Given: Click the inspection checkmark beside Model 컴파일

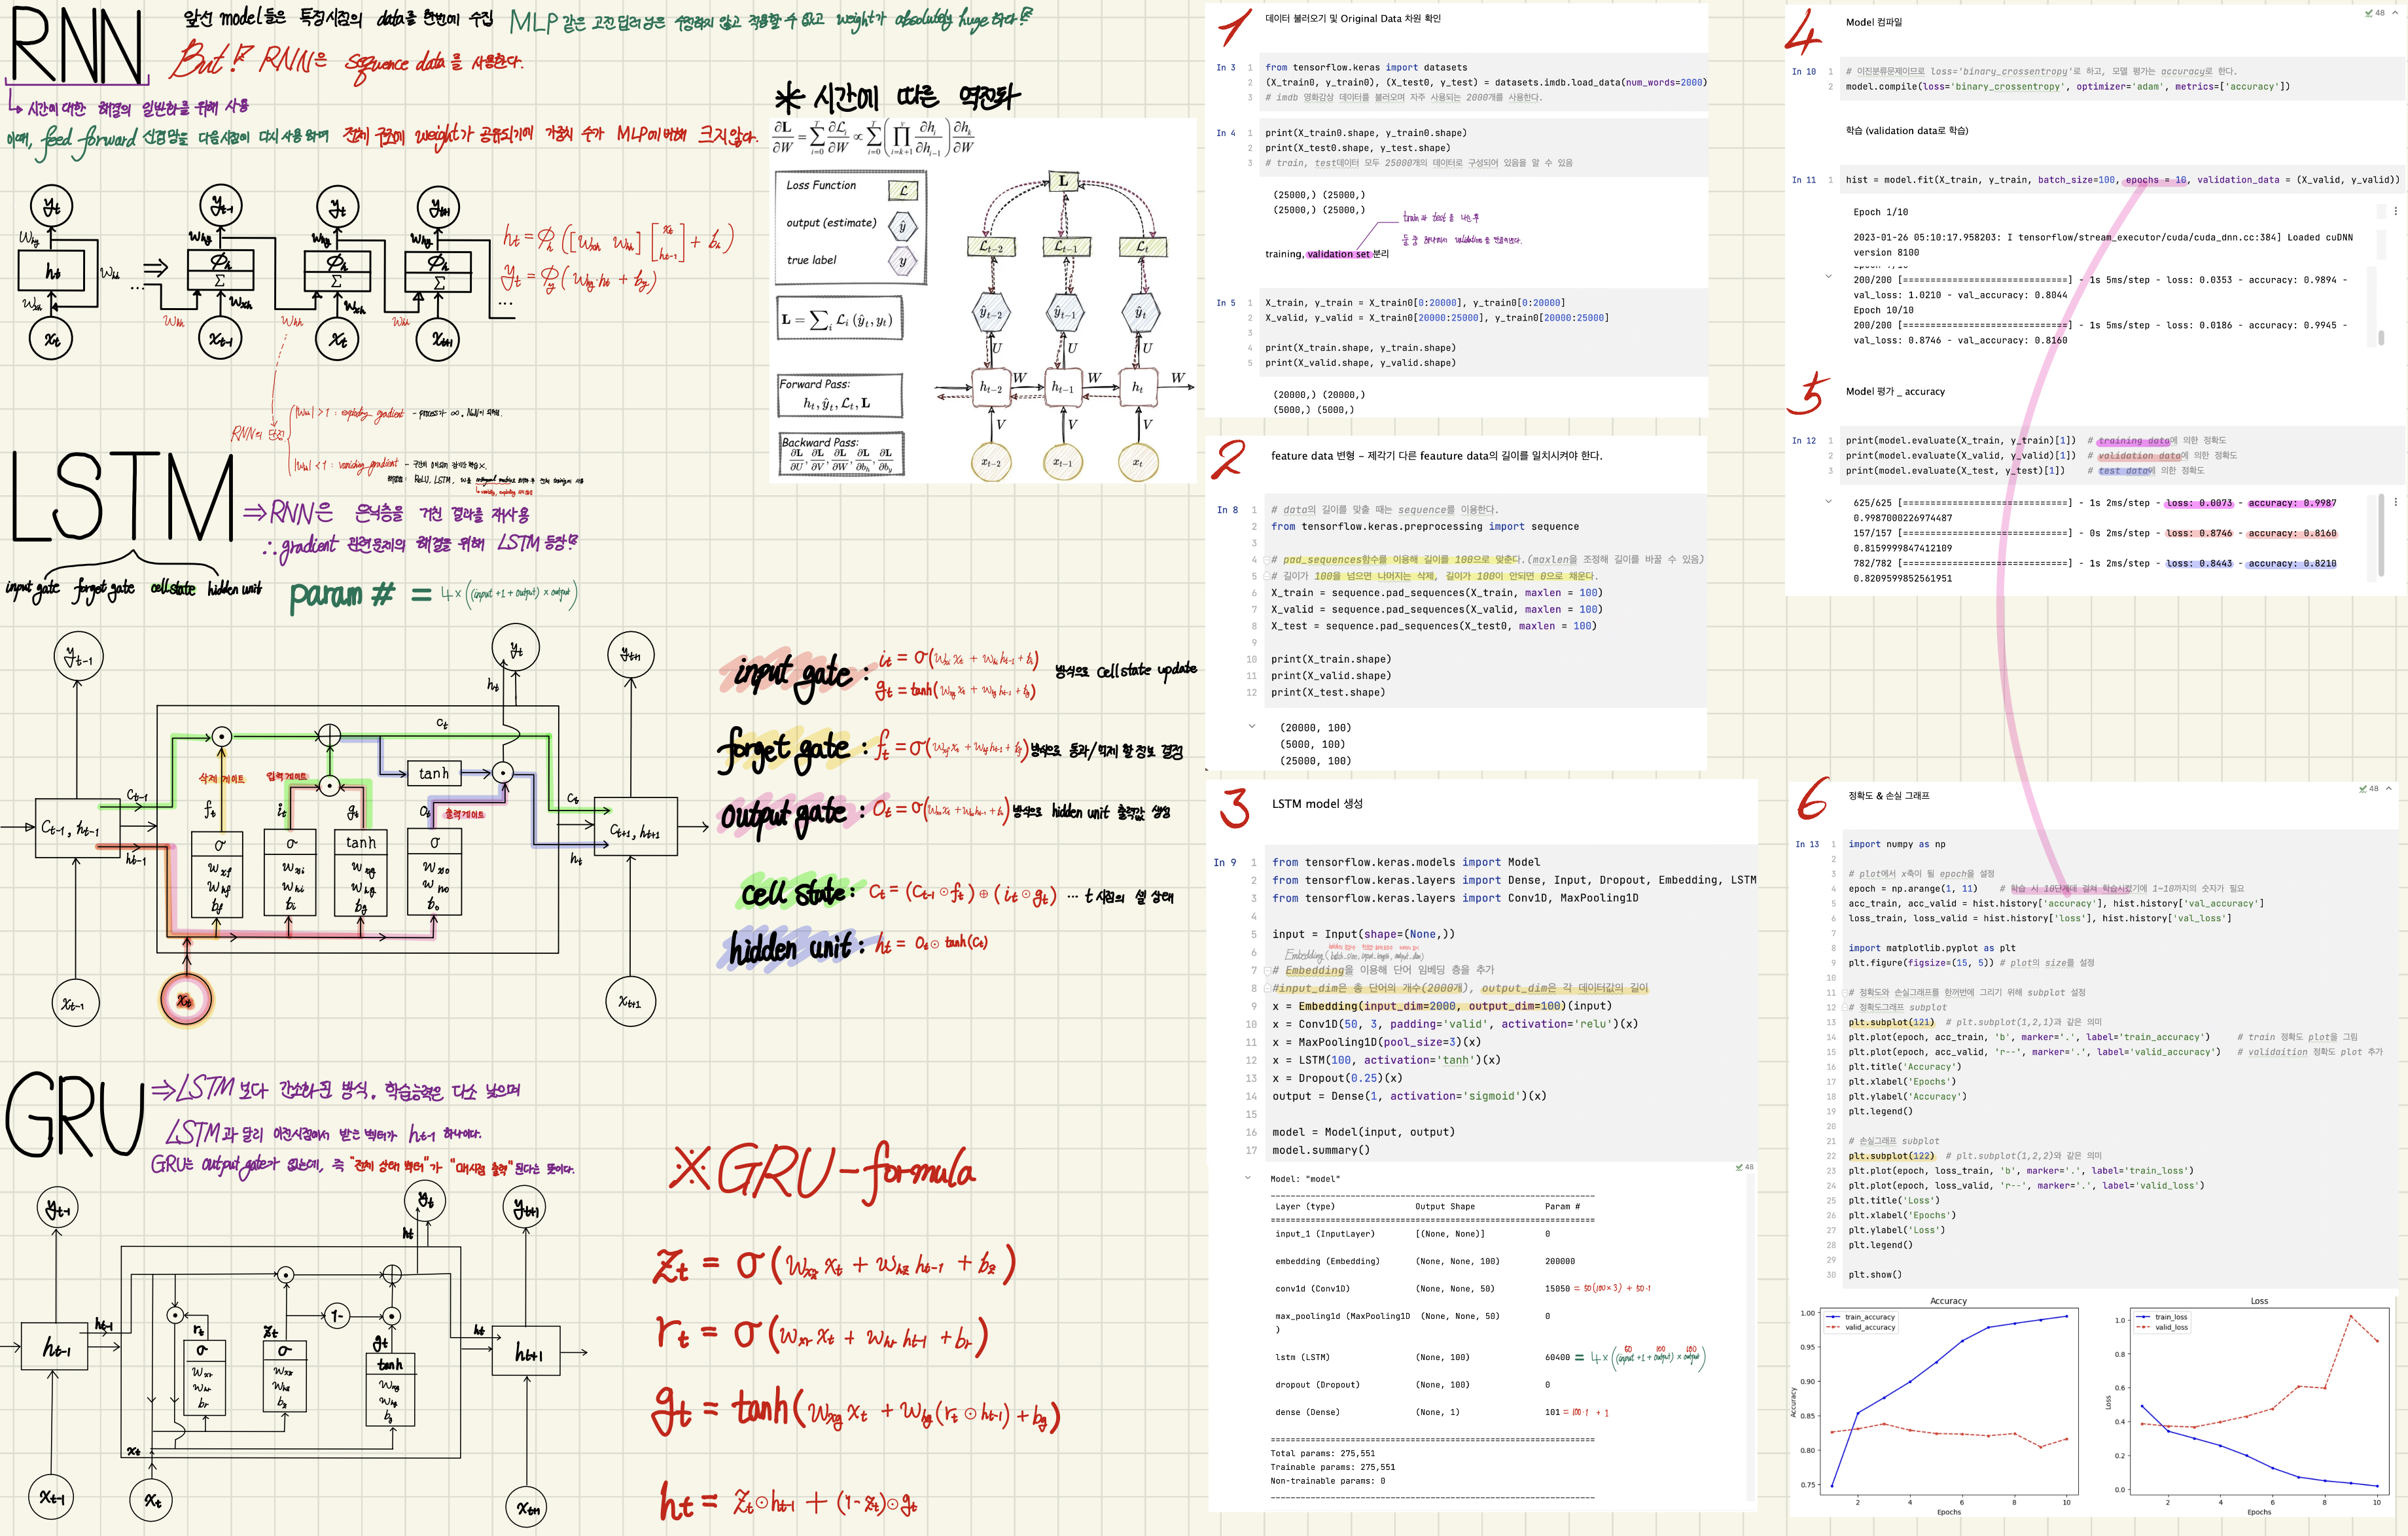Looking at the screenshot, I should coord(2369,13).
